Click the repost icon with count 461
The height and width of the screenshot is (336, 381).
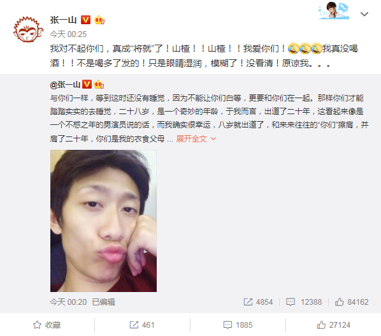[142, 325]
